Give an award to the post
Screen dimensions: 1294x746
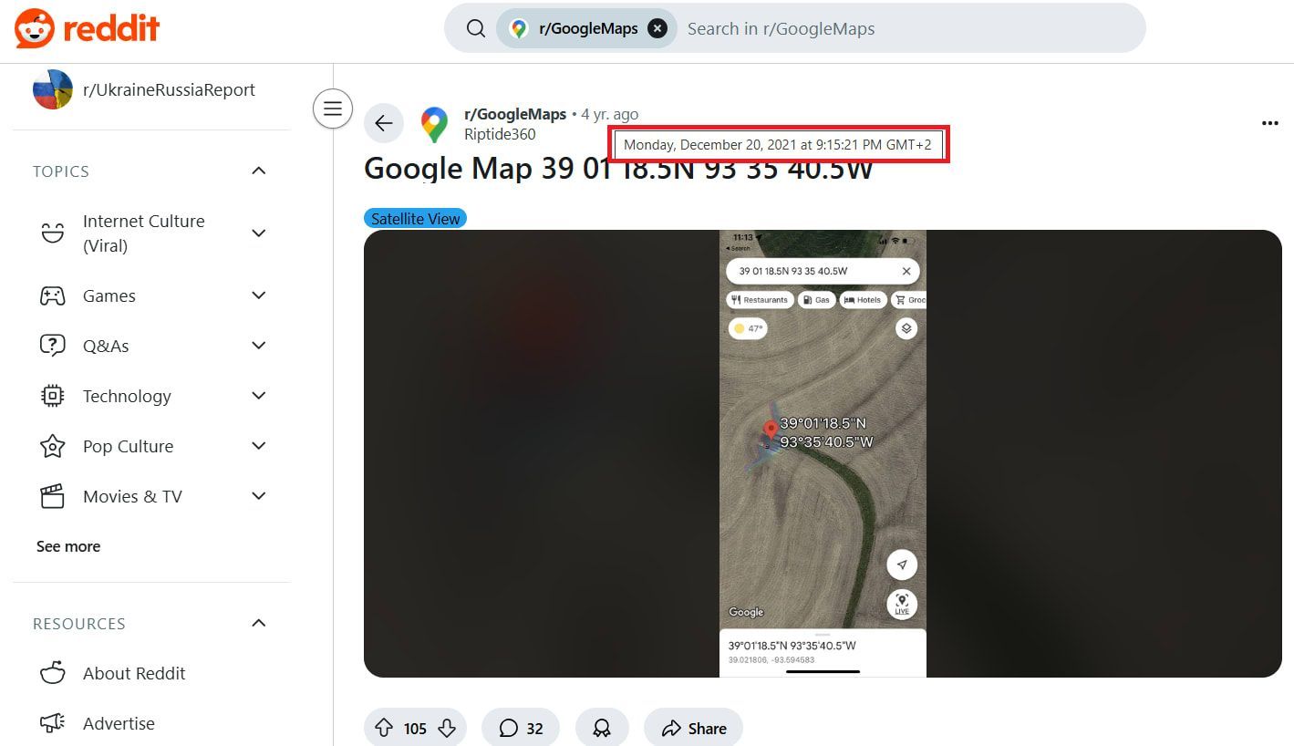[x=602, y=728]
